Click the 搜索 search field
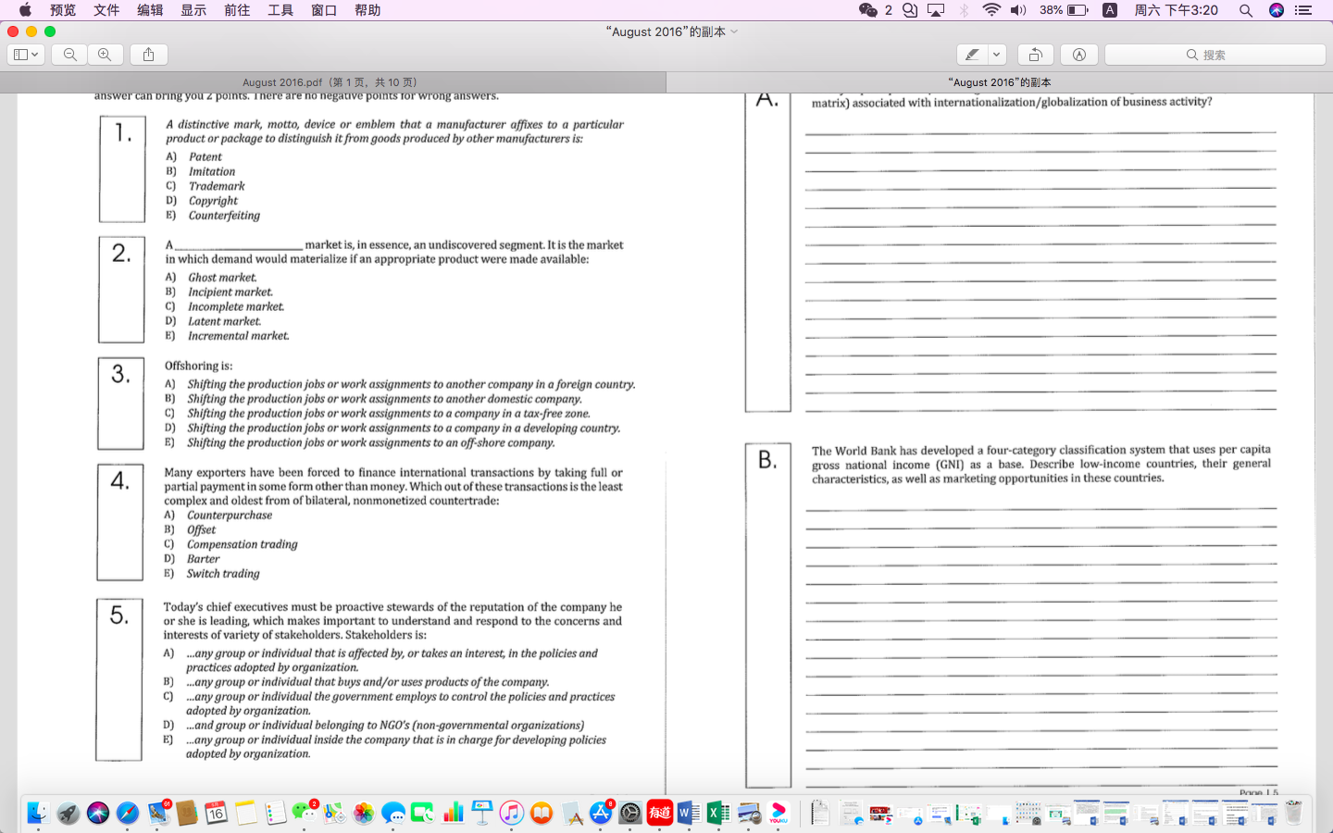The width and height of the screenshot is (1333, 833). pyautogui.click(x=1215, y=55)
